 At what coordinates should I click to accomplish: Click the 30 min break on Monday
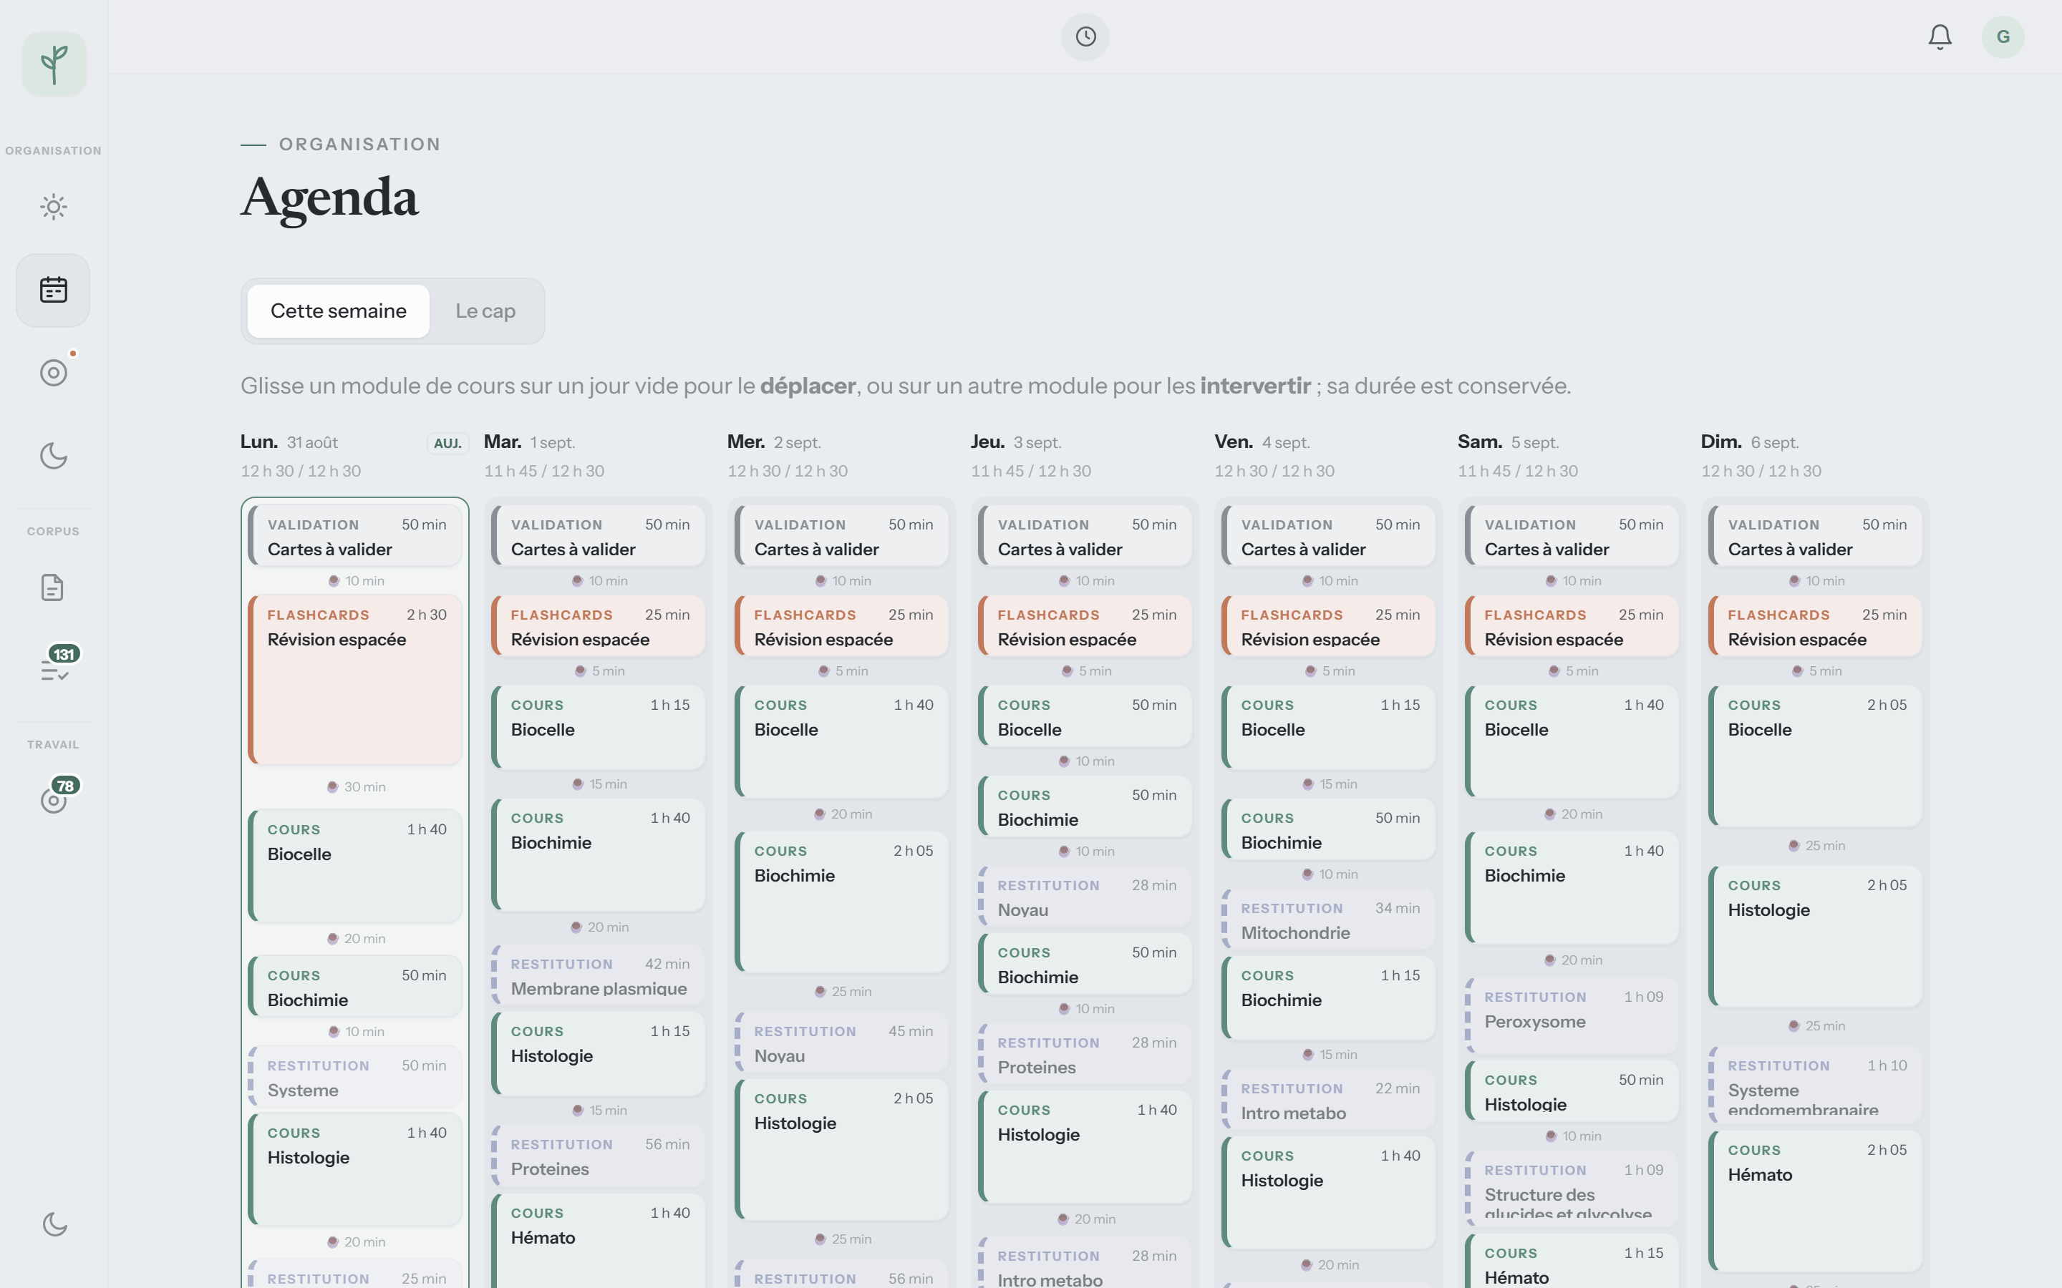(x=355, y=787)
